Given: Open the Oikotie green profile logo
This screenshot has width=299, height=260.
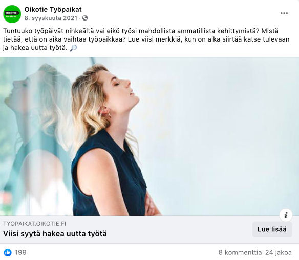Looking at the screenshot, I should [12, 14].
